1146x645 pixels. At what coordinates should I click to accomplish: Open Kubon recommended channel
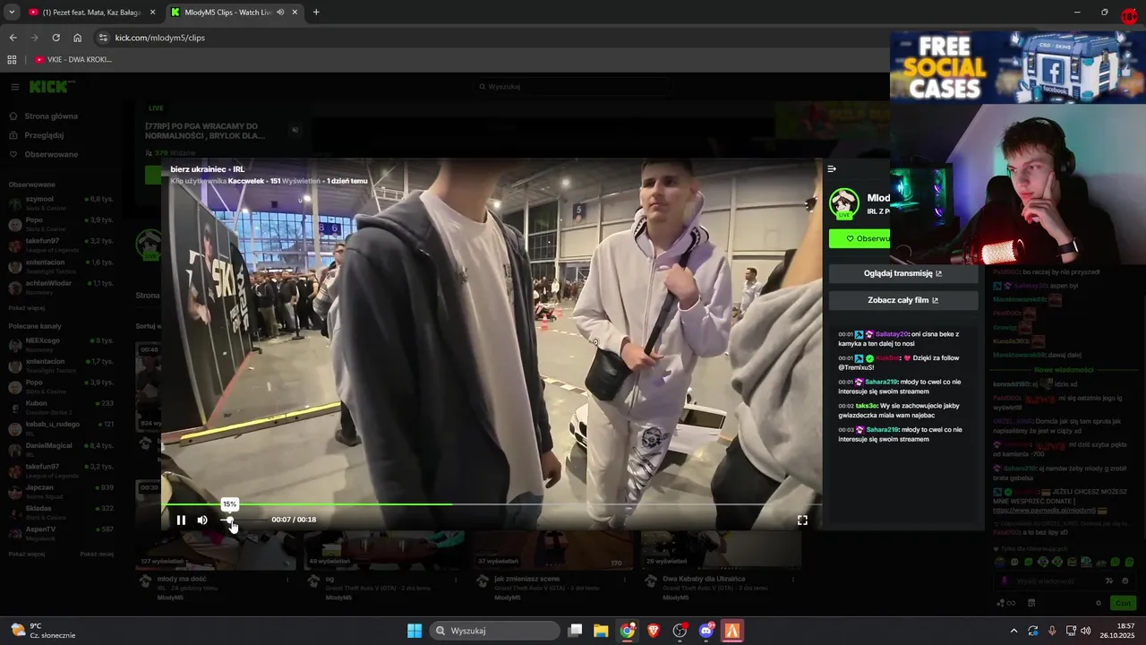tap(61, 407)
